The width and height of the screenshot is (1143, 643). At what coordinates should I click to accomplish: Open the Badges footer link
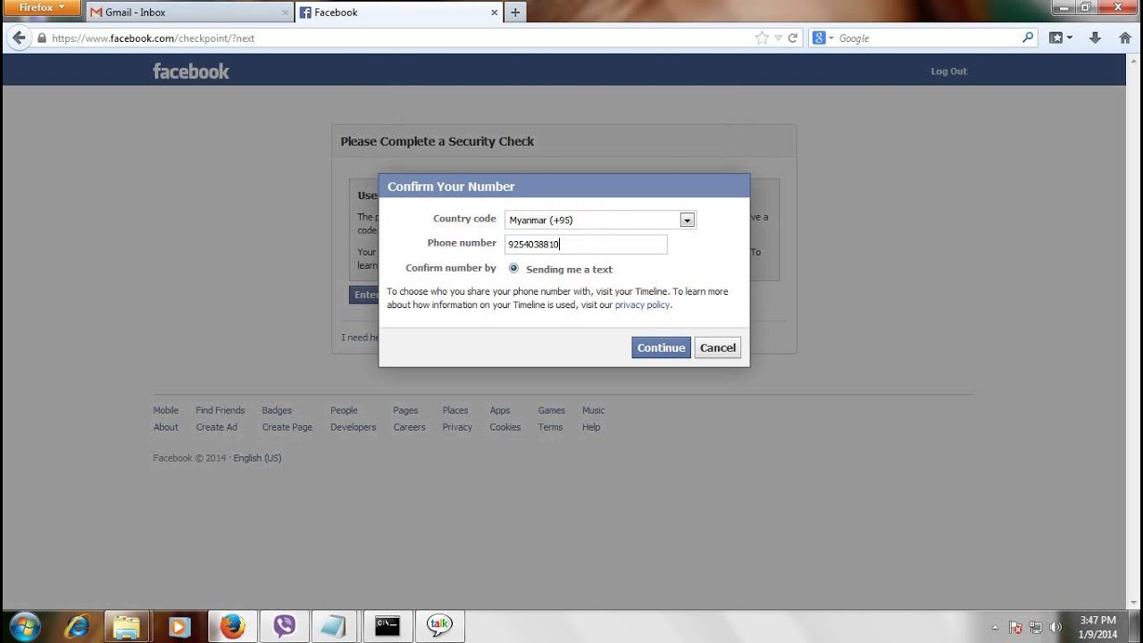[x=277, y=411]
